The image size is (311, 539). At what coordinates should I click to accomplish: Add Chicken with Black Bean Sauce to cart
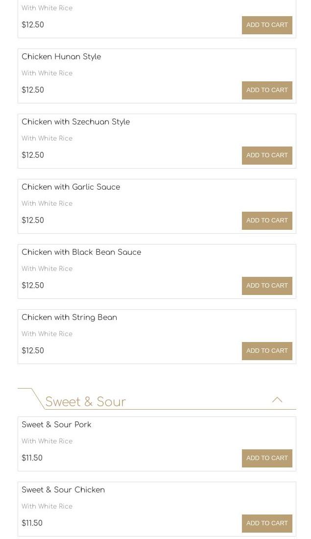pyautogui.click(x=267, y=286)
